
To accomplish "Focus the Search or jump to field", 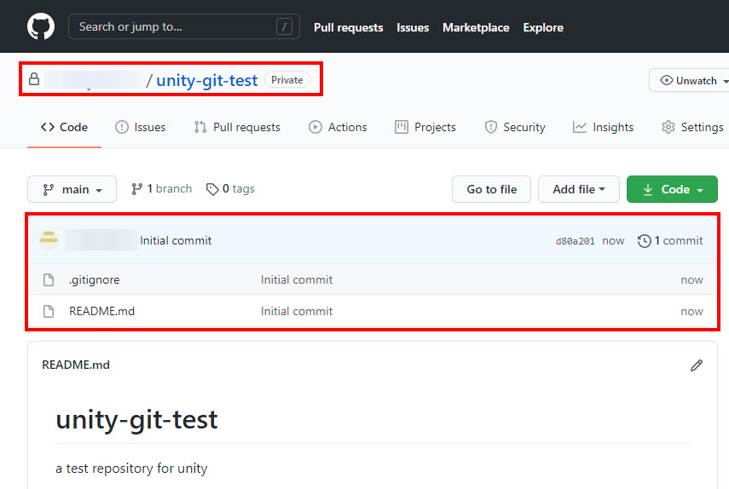I will click(184, 26).
